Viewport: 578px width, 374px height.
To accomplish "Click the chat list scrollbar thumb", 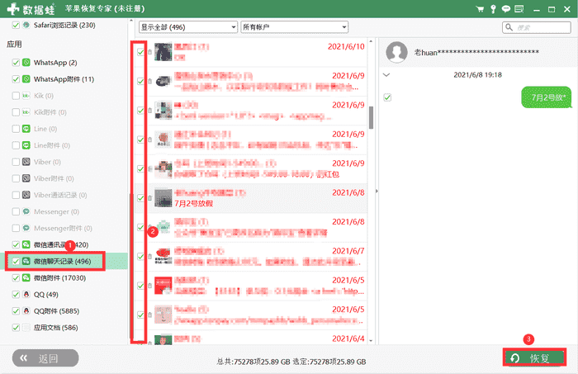I will click(371, 118).
